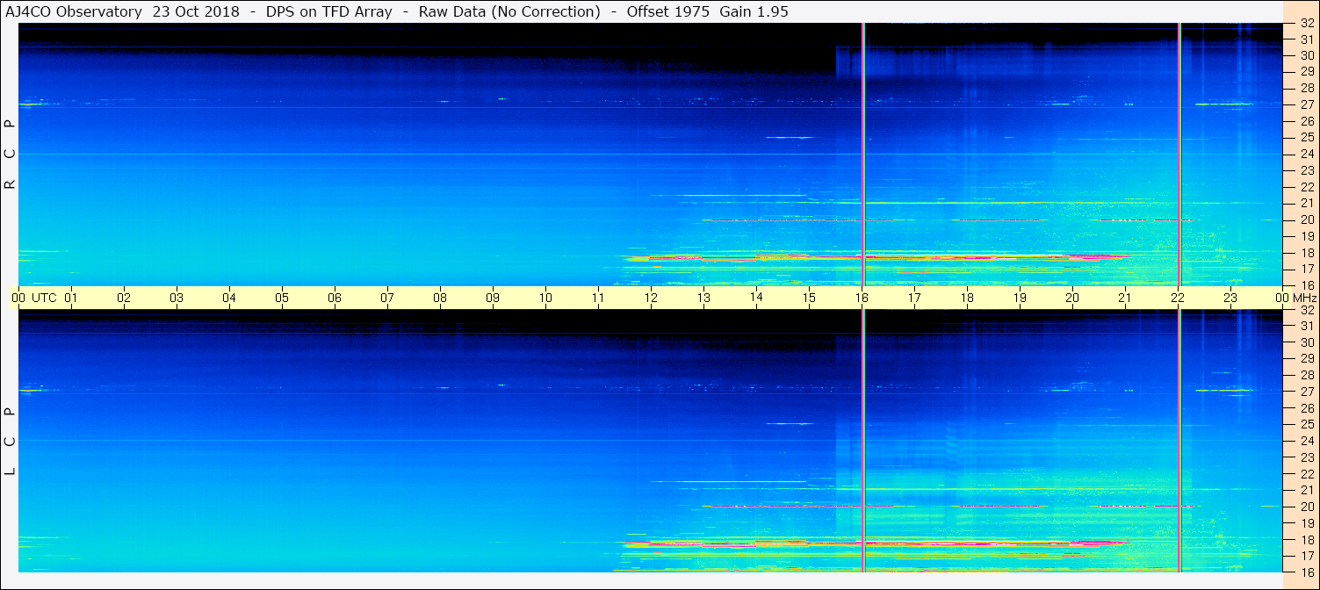Click the vertical marker line at 22 UTC in LCP
Viewport: 1320px width, 590px height.
coord(1179,441)
